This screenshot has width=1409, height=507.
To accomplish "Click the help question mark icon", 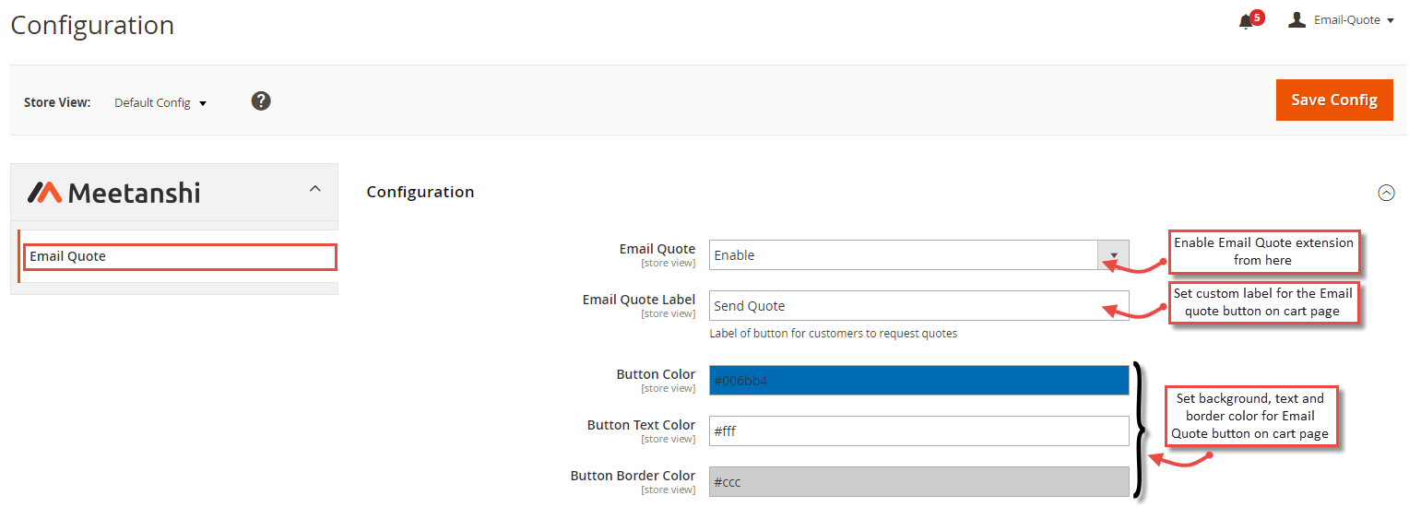I will [261, 100].
